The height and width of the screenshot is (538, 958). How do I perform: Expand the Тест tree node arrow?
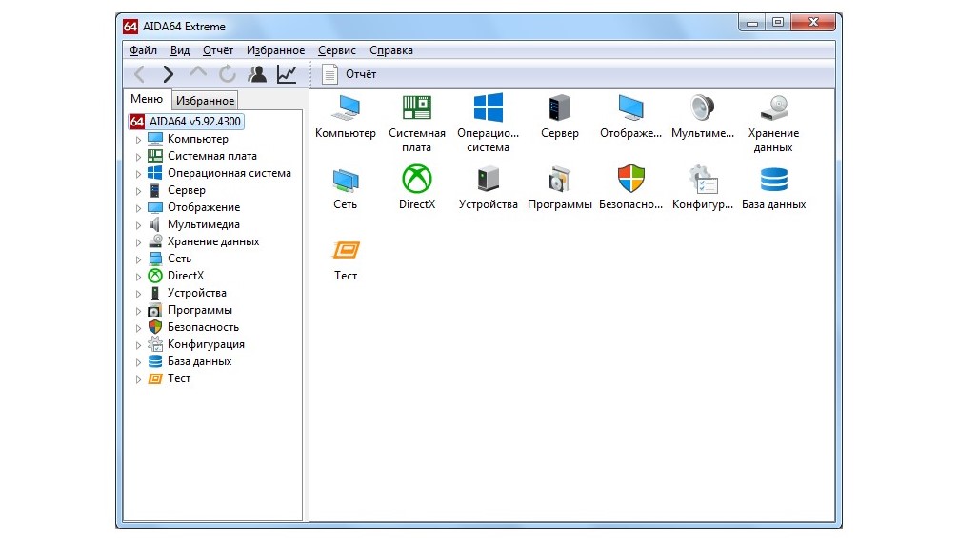point(139,379)
